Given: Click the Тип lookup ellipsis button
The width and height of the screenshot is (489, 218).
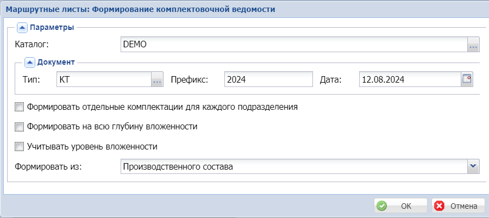Looking at the screenshot, I should [x=157, y=79].
